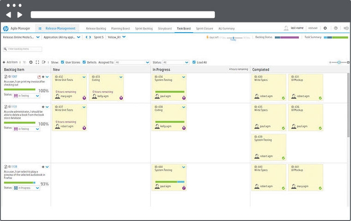Open the Assigned To dropdown
Viewport: 351px width, 221px height.
pyautogui.click(x=132, y=63)
